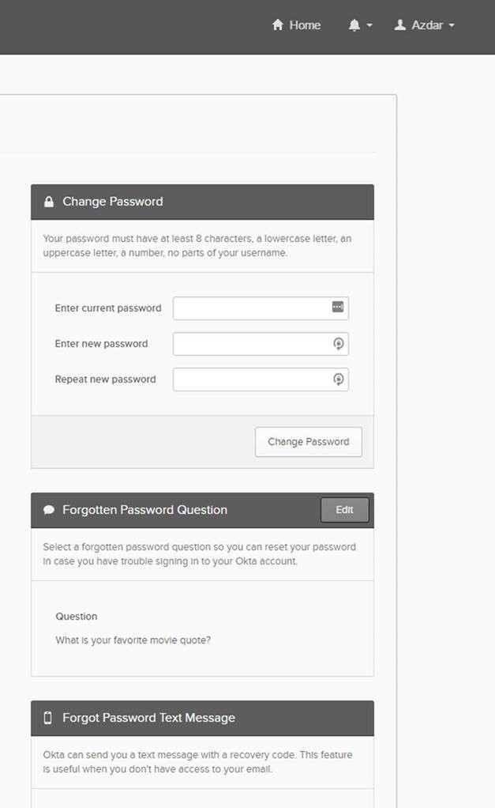Click password manager icon in current password field
The image size is (495, 808).
[x=338, y=308]
